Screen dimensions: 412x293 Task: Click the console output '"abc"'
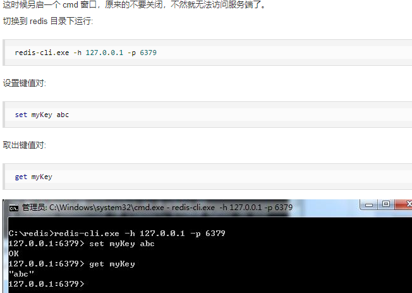pyautogui.click(x=21, y=274)
